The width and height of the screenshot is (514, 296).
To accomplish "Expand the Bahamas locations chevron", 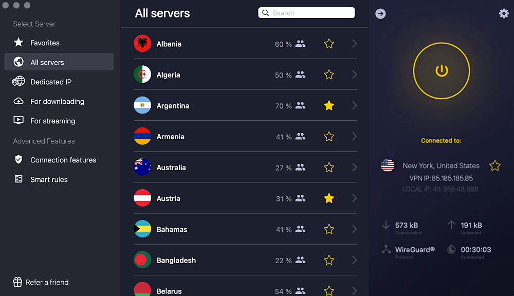I will (354, 229).
